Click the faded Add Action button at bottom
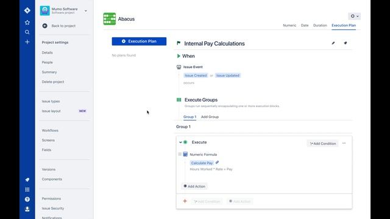Image resolution: width=390 pixels, height=219 pixels. point(239,201)
